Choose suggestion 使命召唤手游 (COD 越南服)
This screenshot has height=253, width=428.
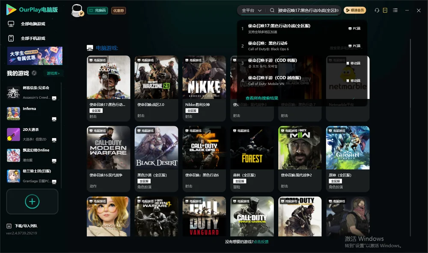(302, 80)
